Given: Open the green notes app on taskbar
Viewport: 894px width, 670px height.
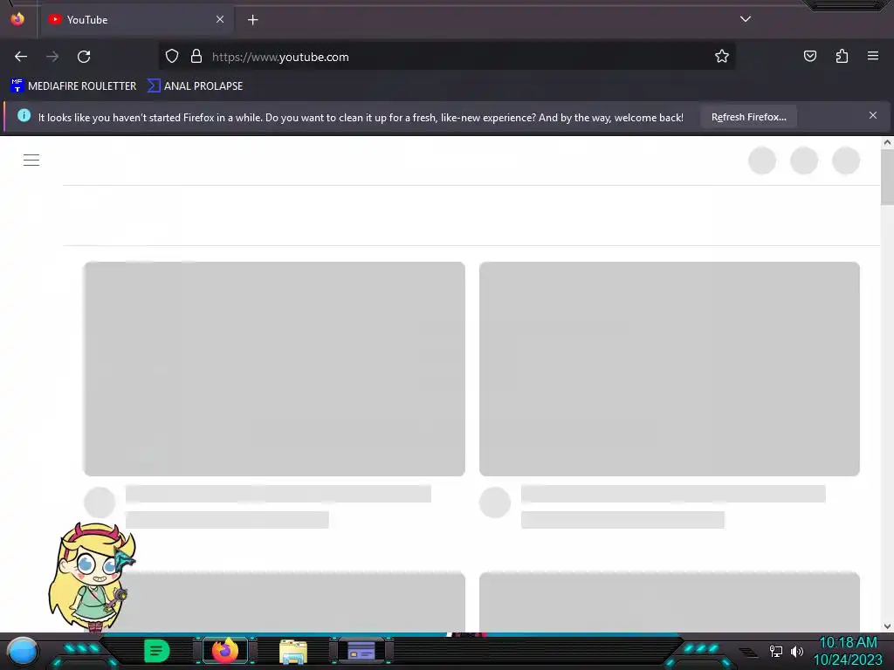Looking at the screenshot, I should [157, 651].
